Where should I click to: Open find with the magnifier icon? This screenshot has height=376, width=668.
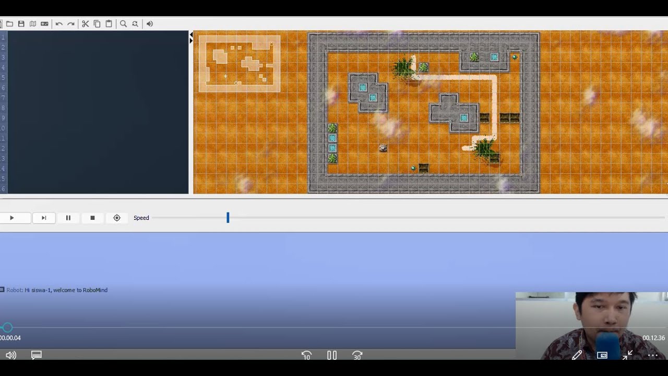[124, 24]
